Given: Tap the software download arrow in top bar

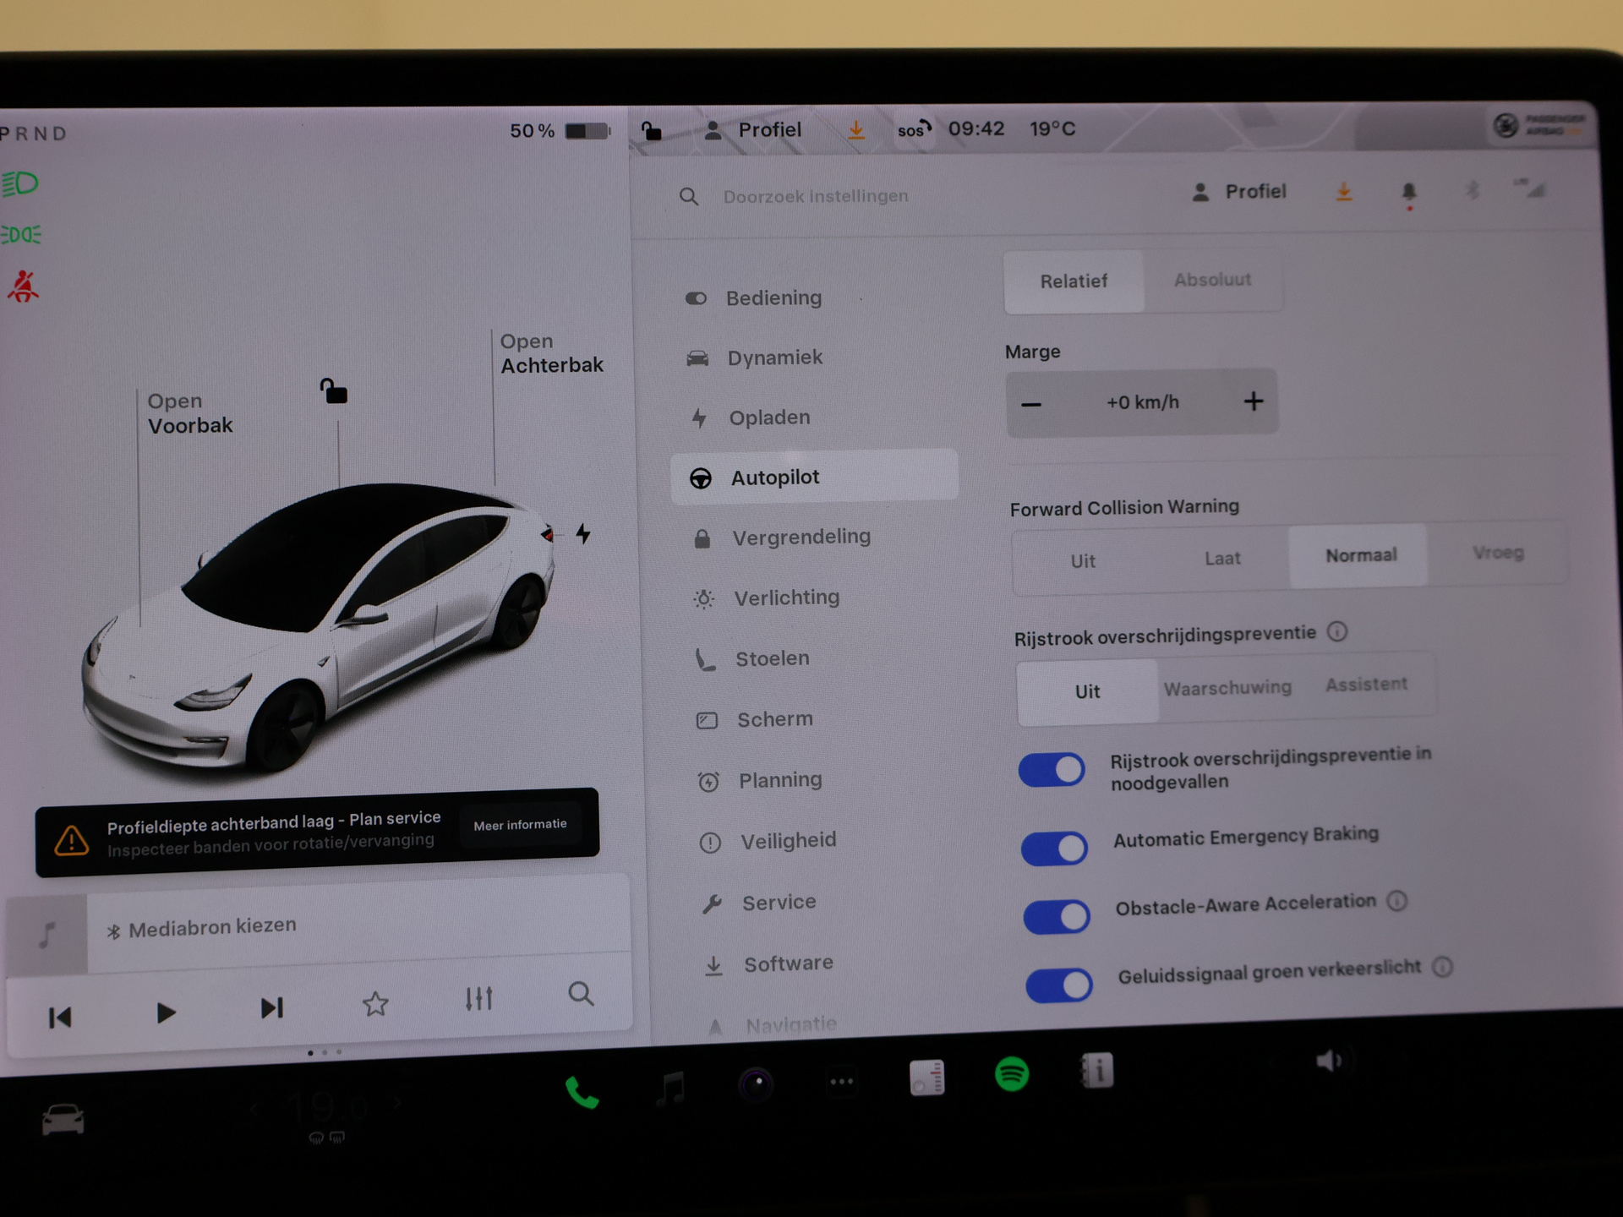Looking at the screenshot, I should [855, 129].
